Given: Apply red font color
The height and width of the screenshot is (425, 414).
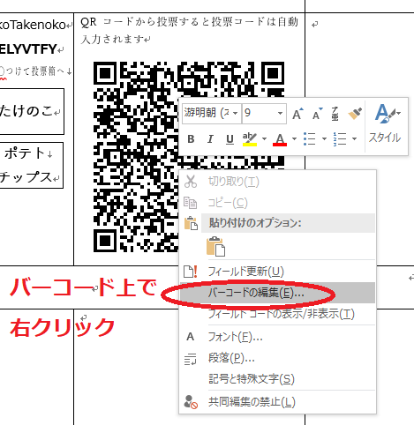Looking at the screenshot, I should tap(280, 139).
